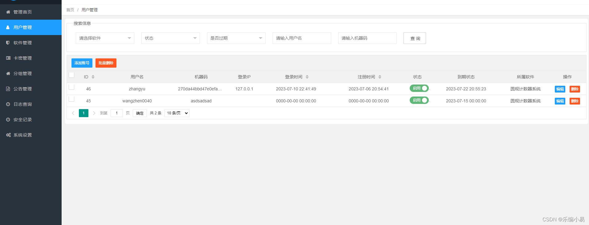Click machine code asdsadsad cell
589x225 pixels.
tap(201, 101)
